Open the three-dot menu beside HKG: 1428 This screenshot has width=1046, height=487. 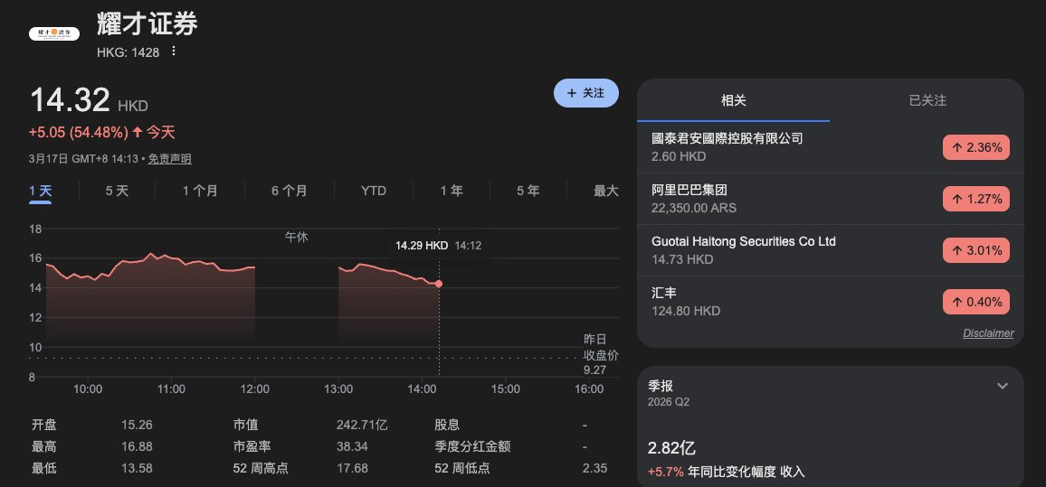pyautogui.click(x=174, y=52)
